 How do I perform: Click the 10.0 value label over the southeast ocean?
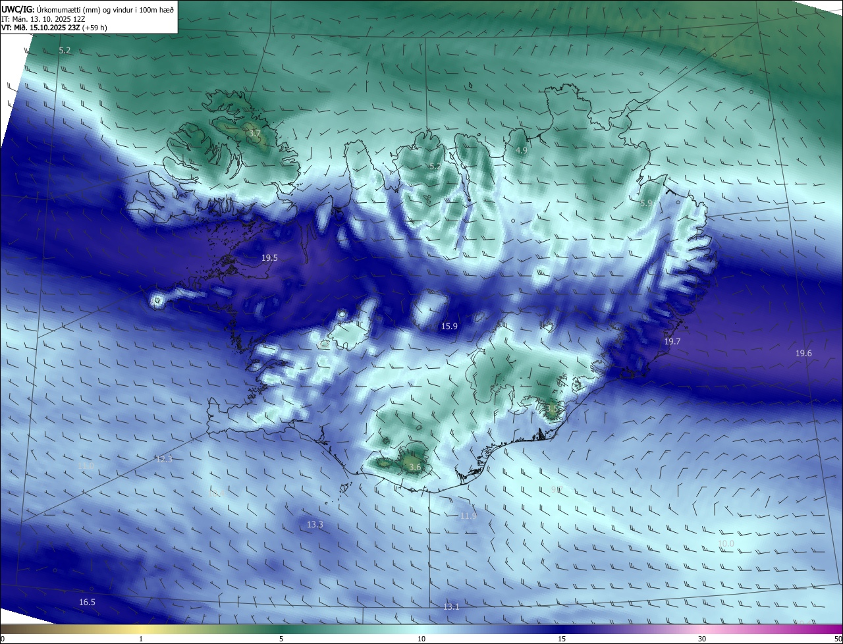pos(726,543)
